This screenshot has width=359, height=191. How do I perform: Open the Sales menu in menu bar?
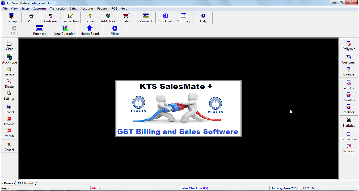tap(73, 8)
